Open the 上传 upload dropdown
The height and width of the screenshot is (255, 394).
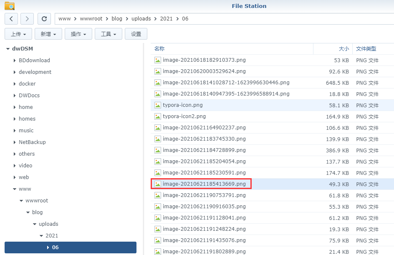[x=18, y=34]
